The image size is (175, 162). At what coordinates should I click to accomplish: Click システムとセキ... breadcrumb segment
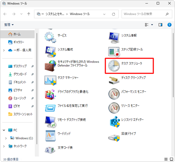[x=55, y=14]
